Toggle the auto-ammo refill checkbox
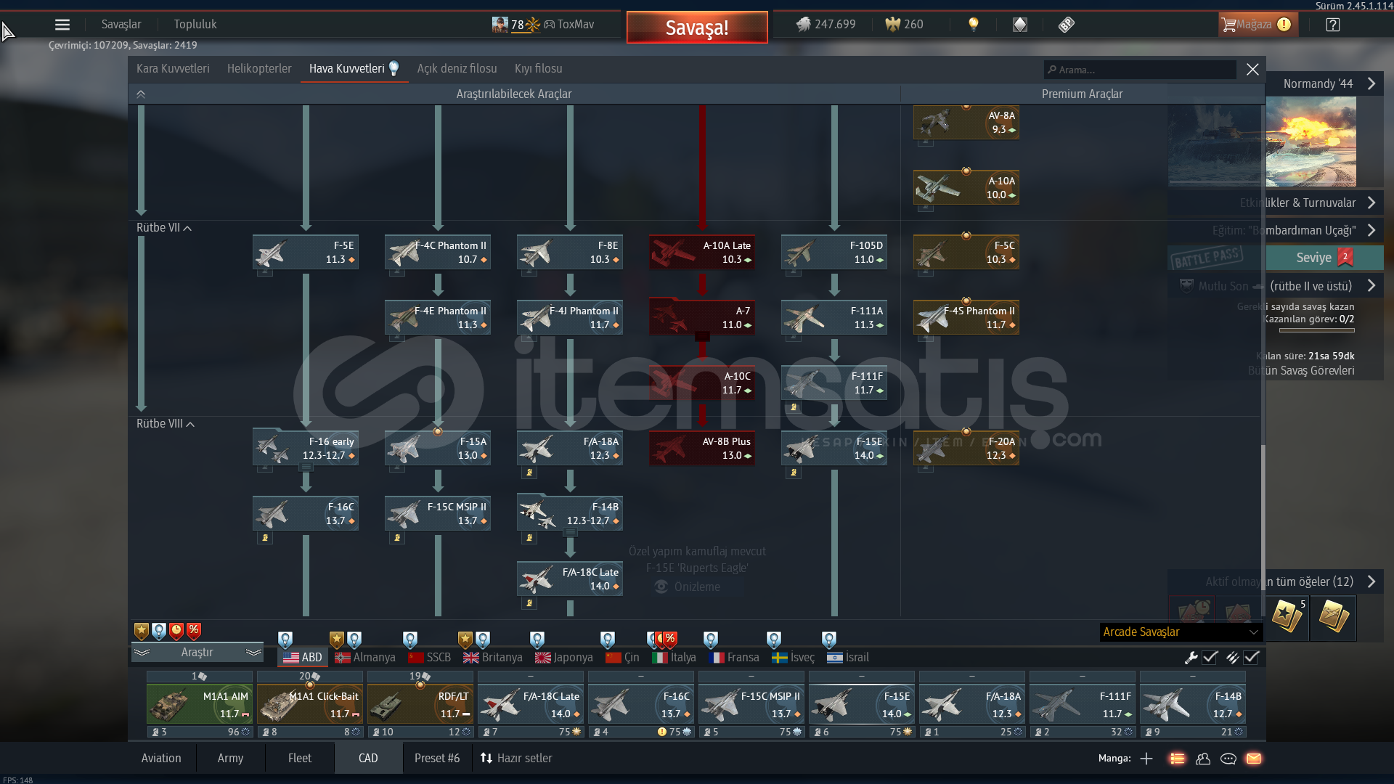1394x784 pixels. point(1251,658)
